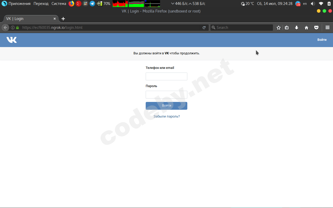
Task: Click the blue Войти login button
Action: pos(166,106)
